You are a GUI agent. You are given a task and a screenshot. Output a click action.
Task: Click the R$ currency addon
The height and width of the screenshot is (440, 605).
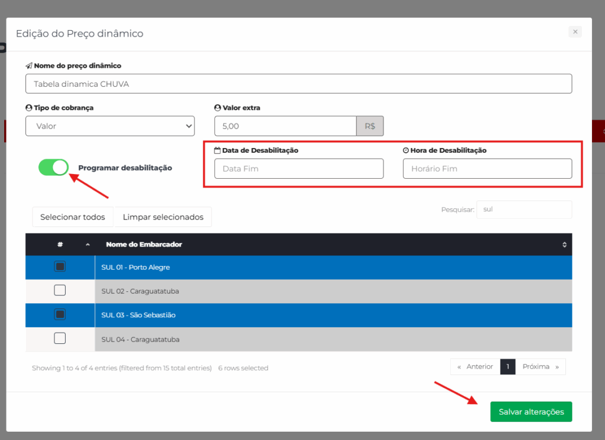click(370, 126)
